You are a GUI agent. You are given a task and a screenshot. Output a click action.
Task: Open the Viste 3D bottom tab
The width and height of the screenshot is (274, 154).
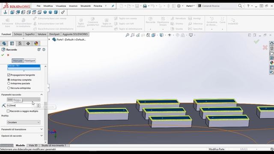[33, 145]
